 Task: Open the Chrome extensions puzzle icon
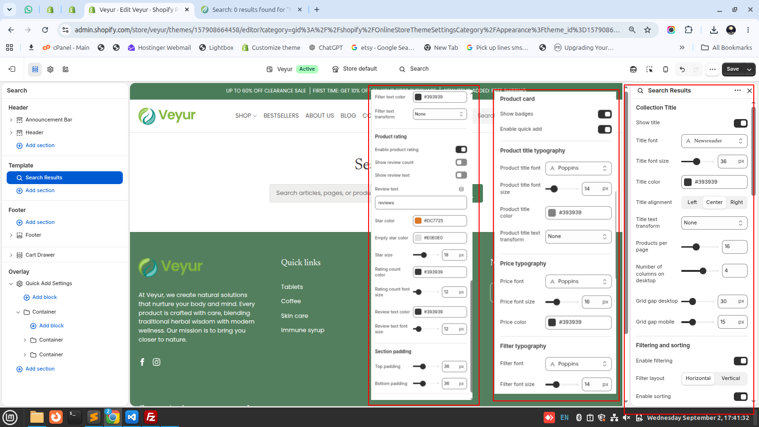(x=689, y=30)
